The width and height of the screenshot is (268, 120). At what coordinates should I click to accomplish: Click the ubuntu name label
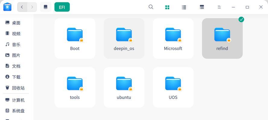(x=124, y=97)
